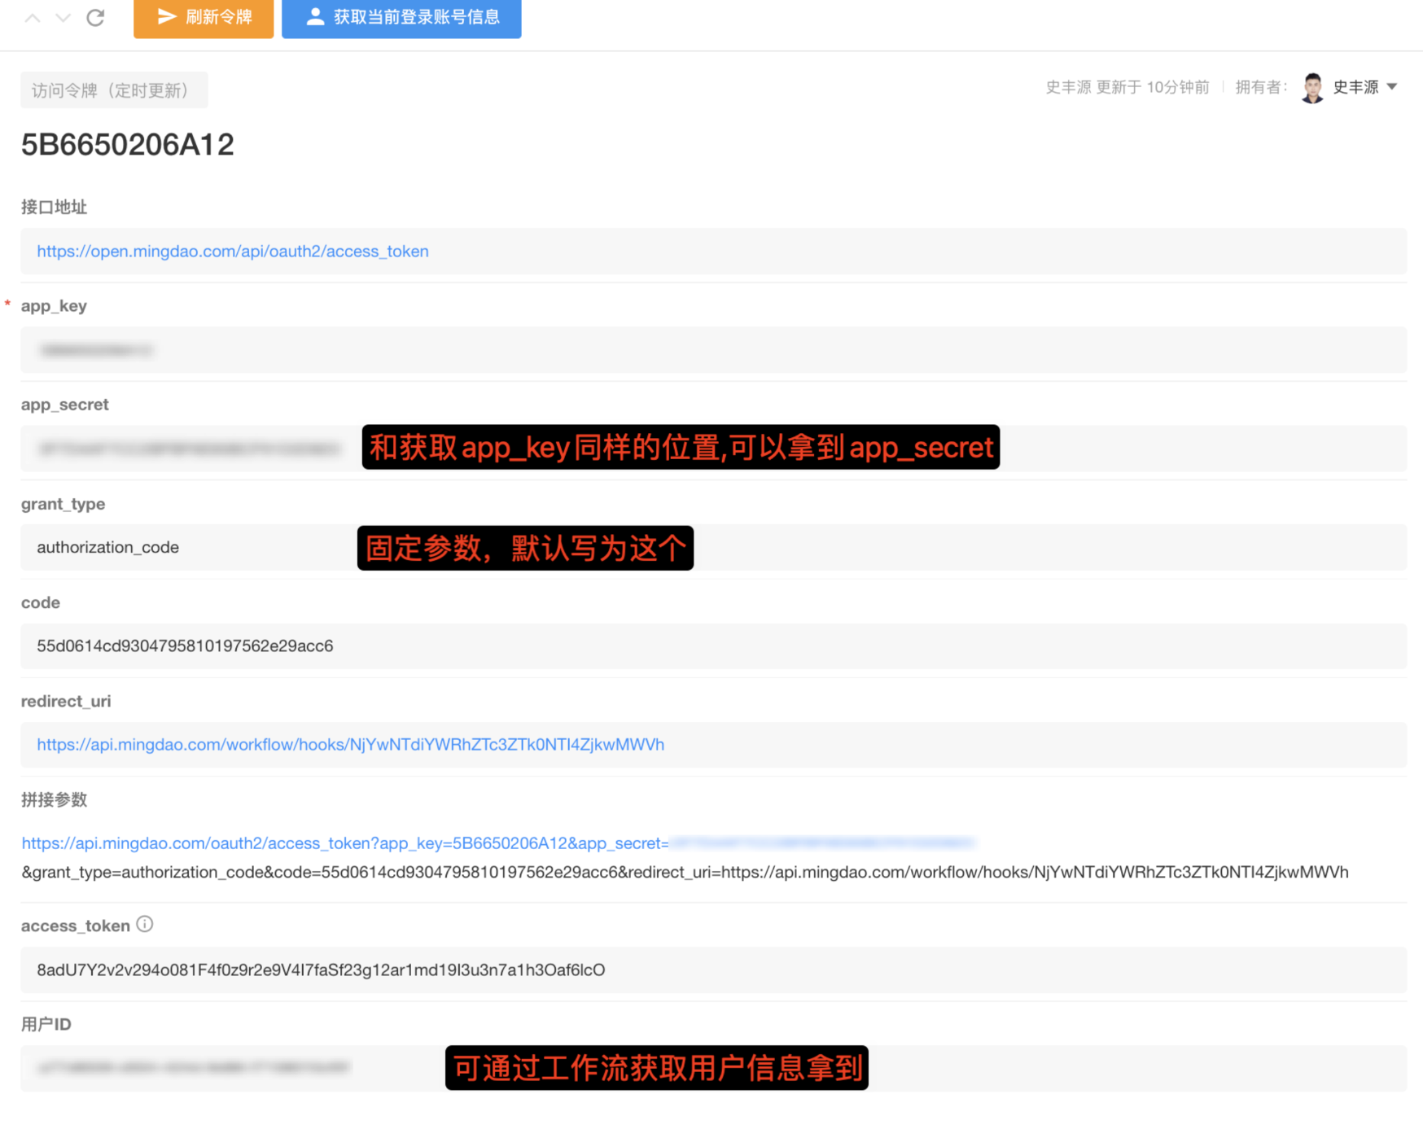Click the code field value
Image resolution: width=1423 pixels, height=1125 pixels.
point(185,646)
